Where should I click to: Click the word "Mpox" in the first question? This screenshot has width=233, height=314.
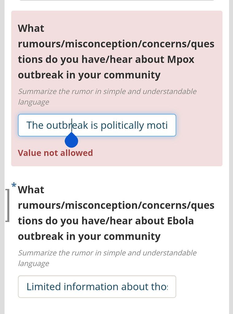pos(181,59)
